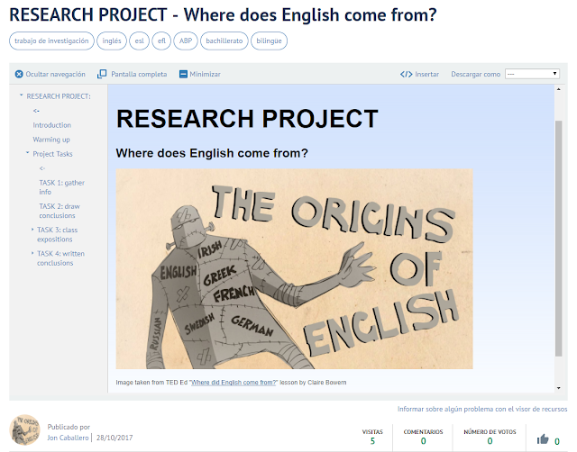The height and width of the screenshot is (452, 577).
Task: Click the efl tag
Action: click(x=161, y=41)
